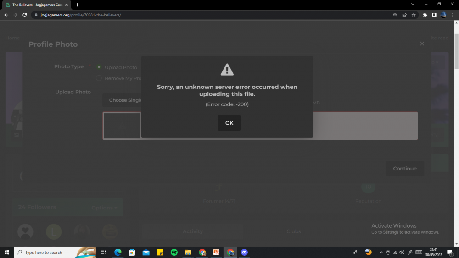This screenshot has height=258, width=459.
Task: Open Sticky Notes from taskbar
Action: tap(160, 252)
